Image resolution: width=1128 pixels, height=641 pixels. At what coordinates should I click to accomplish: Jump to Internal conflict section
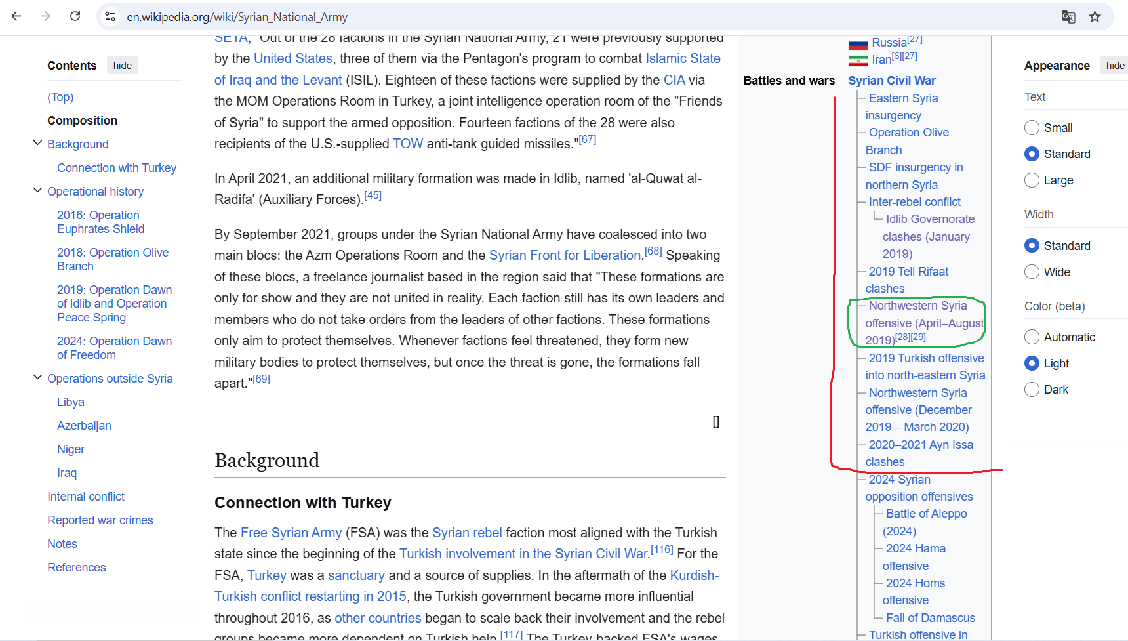pyautogui.click(x=86, y=497)
